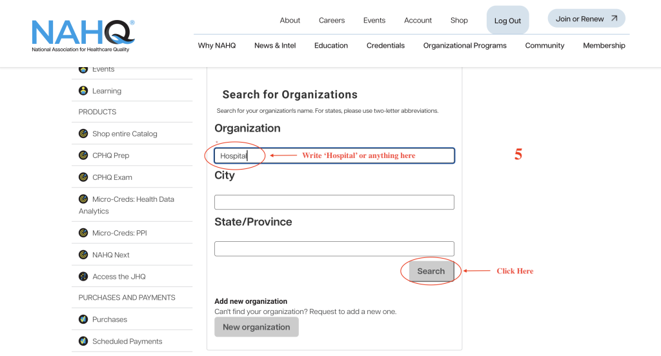The width and height of the screenshot is (661, 356).
Task: Open the Micro-Creds: PPI link
Action: [x=119, y=233]
